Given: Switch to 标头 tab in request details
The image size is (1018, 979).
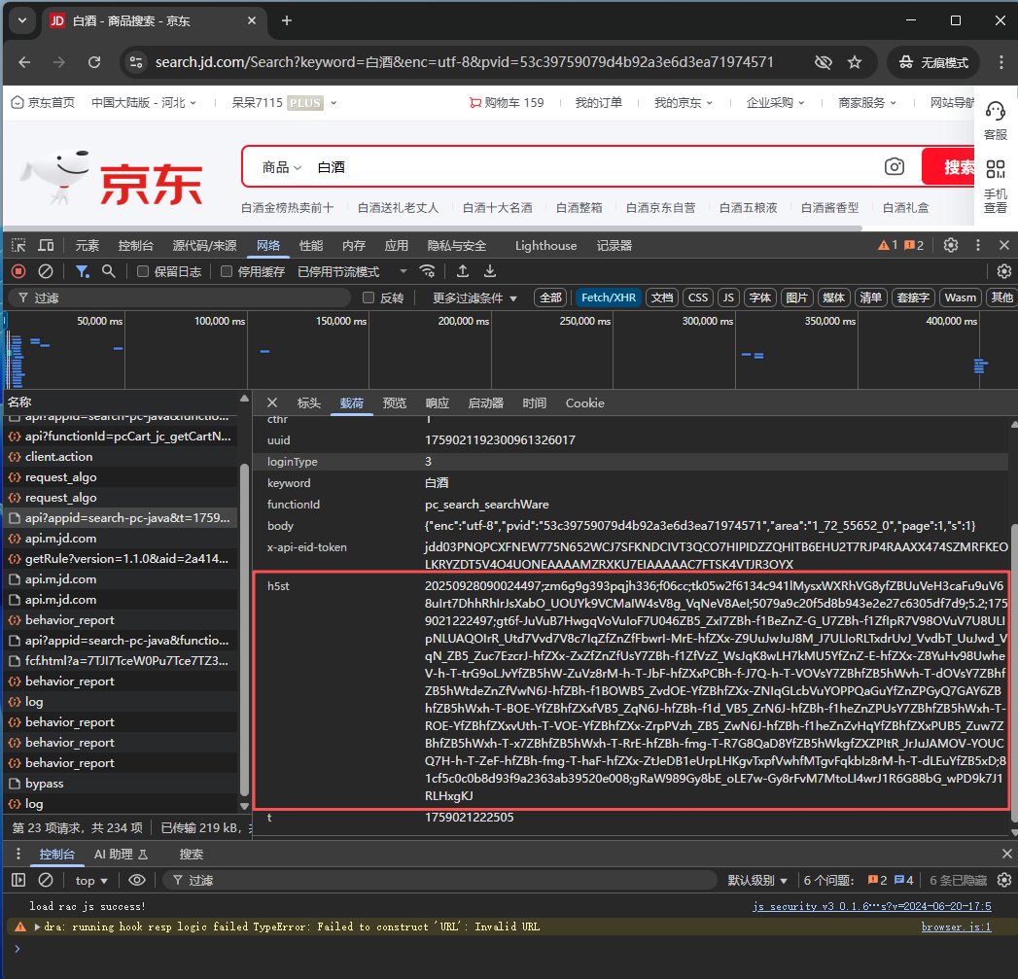Looking at the screenshot, I should click(309, 403).
